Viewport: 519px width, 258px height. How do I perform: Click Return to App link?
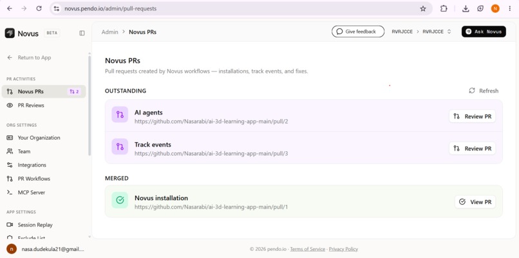(29, 57)
